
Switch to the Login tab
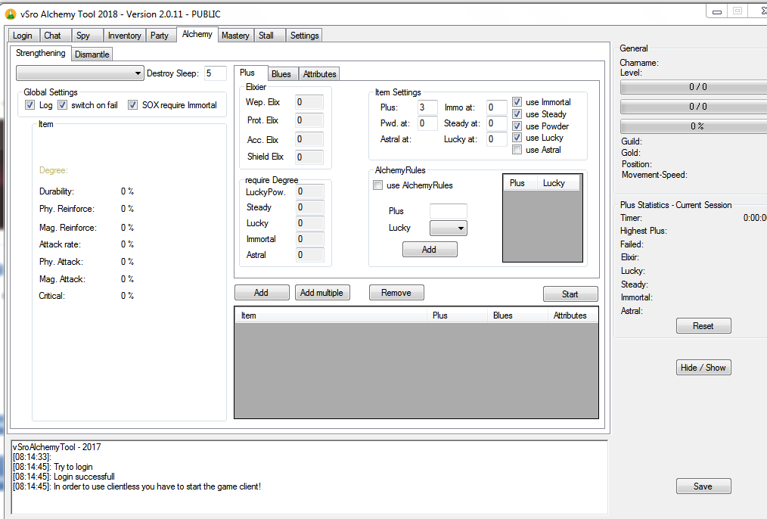[x=23, y=36]
